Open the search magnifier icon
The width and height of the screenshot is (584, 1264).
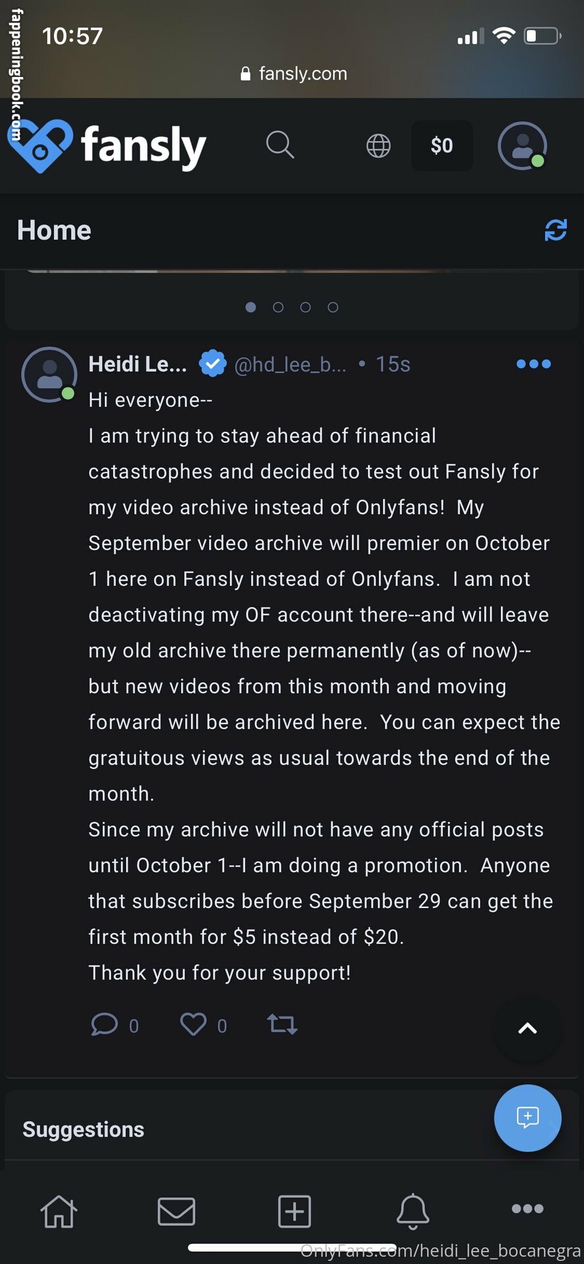pos(280,145)
